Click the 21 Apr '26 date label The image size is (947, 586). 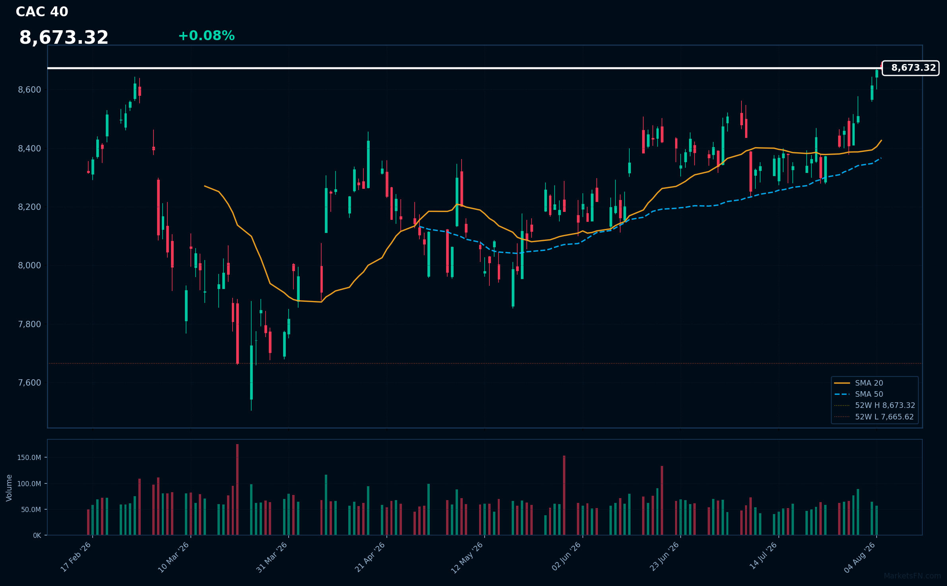click(x=370, y=557)
